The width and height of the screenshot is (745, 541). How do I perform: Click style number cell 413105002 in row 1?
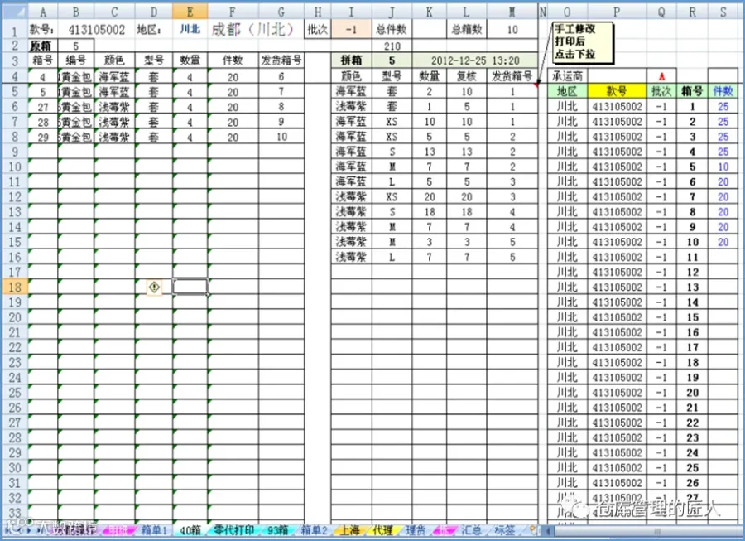pos(97,30)
